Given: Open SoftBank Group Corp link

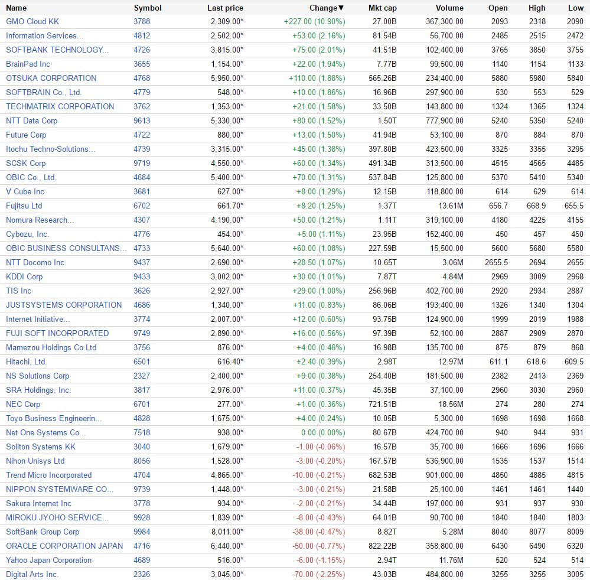Looking at the screenshot, I should coord(43,532).
